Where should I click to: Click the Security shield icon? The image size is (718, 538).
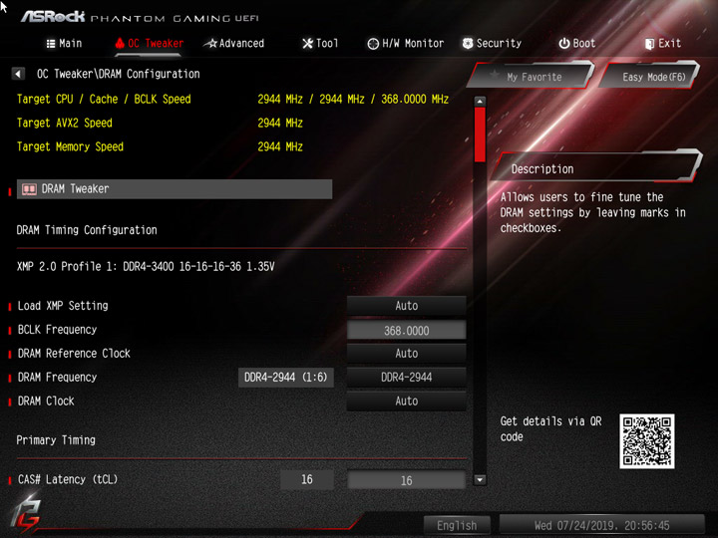468,44
